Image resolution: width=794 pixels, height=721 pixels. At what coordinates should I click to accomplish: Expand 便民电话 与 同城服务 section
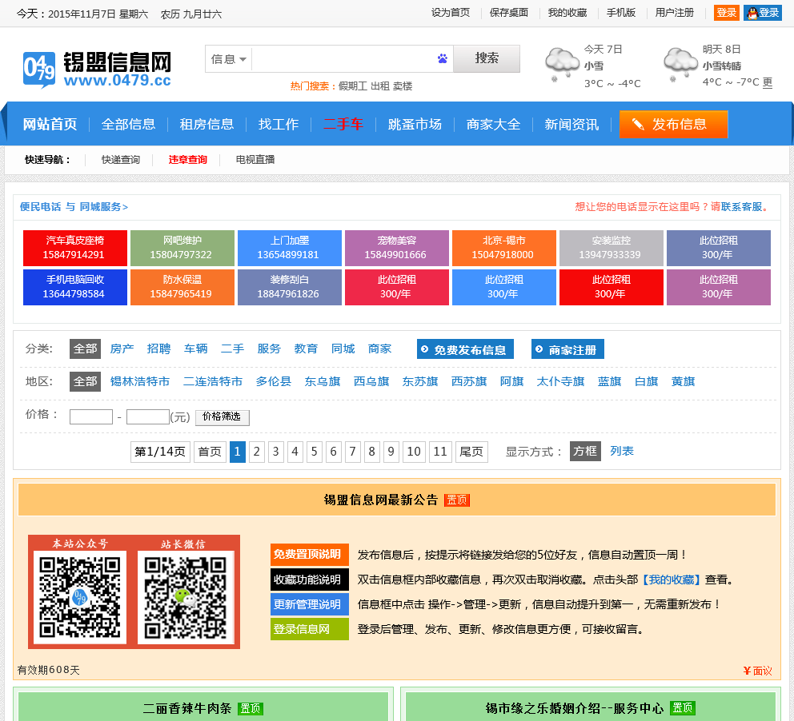pos(74,206)
